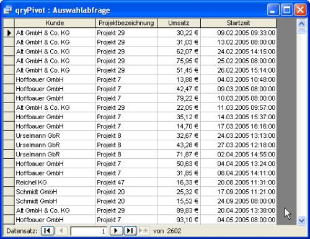Advance to next record with arrow button
Image resolution: width=310 pixels, height=239 pixels.
(x=117, y=230)
